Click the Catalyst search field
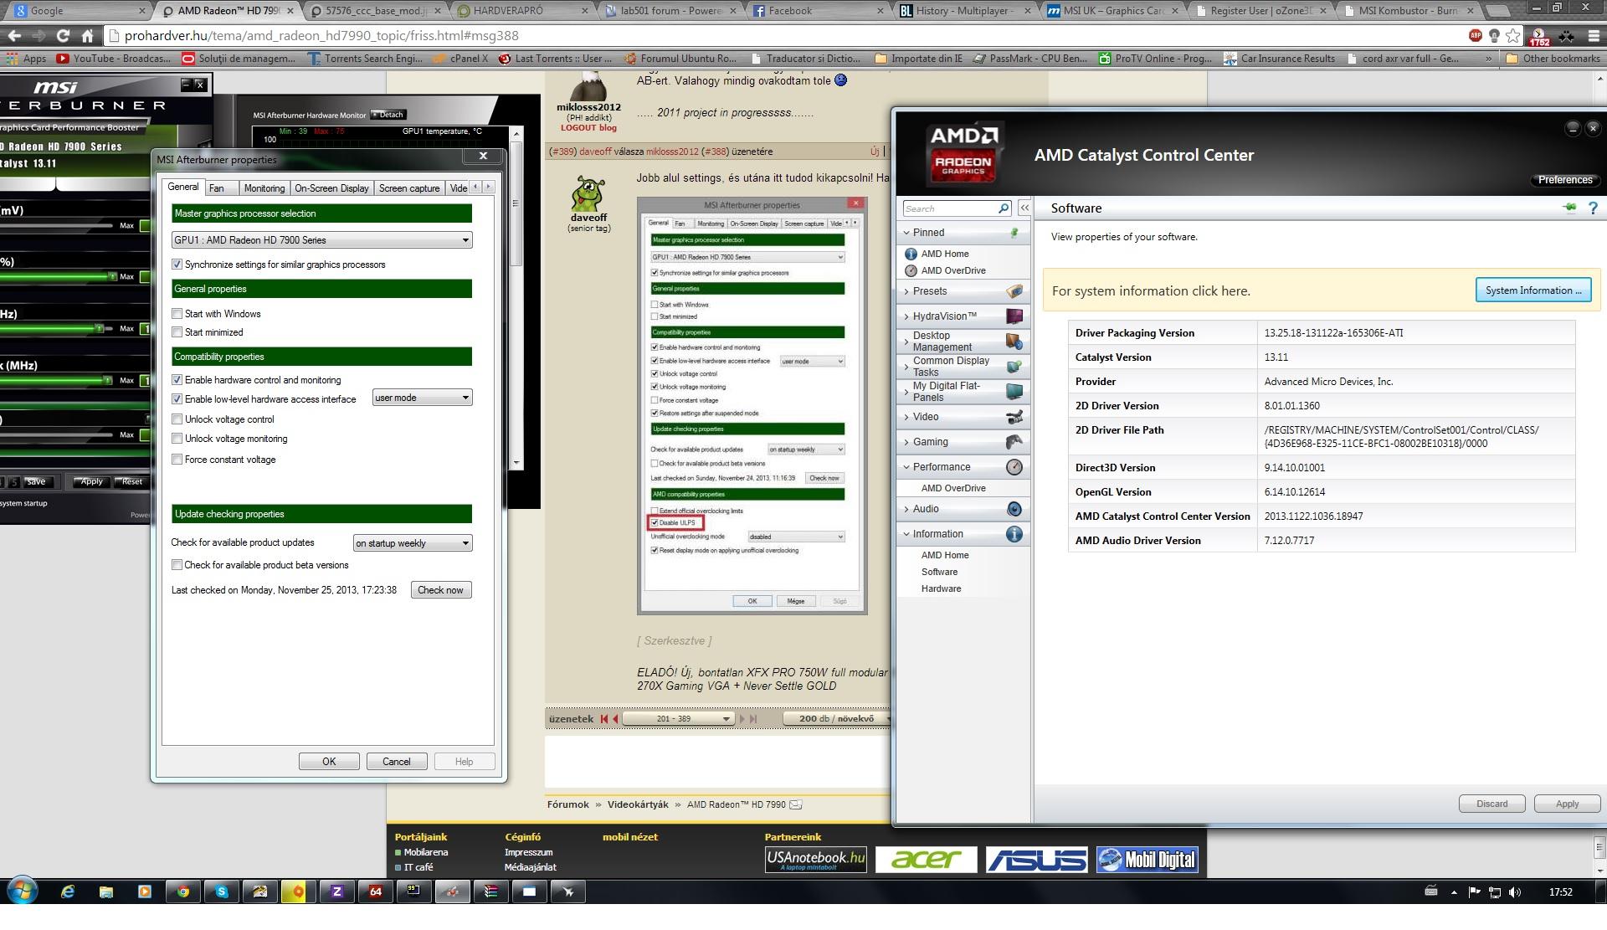Image resolution: width=1607 pixels, height=930 pixels. tap(950, 208)
